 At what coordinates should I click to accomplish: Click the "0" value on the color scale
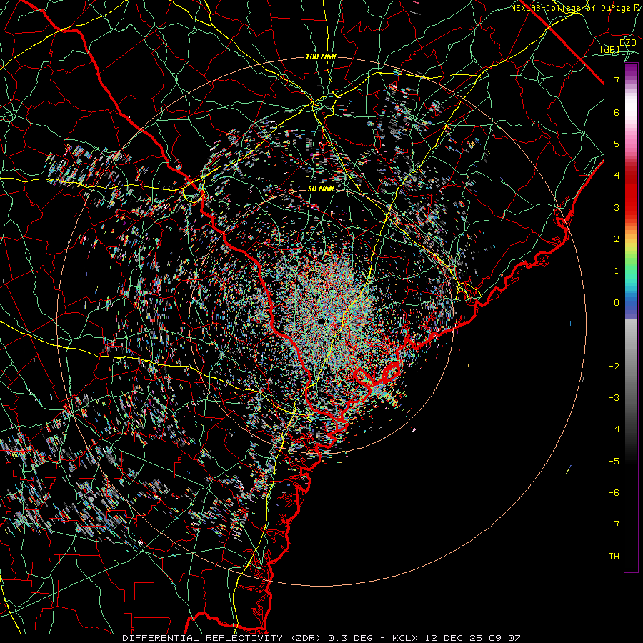[617, 303]
